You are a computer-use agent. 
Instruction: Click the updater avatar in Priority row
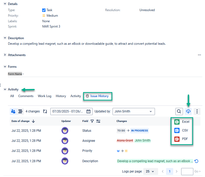click(x=65, y=151)
